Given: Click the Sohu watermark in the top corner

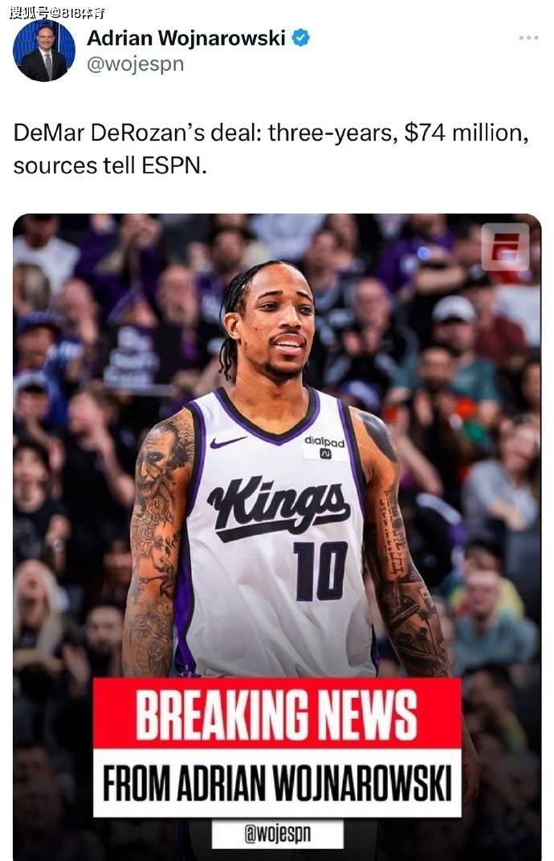Looking at the screenshot, I should click(x=57, y=12).
